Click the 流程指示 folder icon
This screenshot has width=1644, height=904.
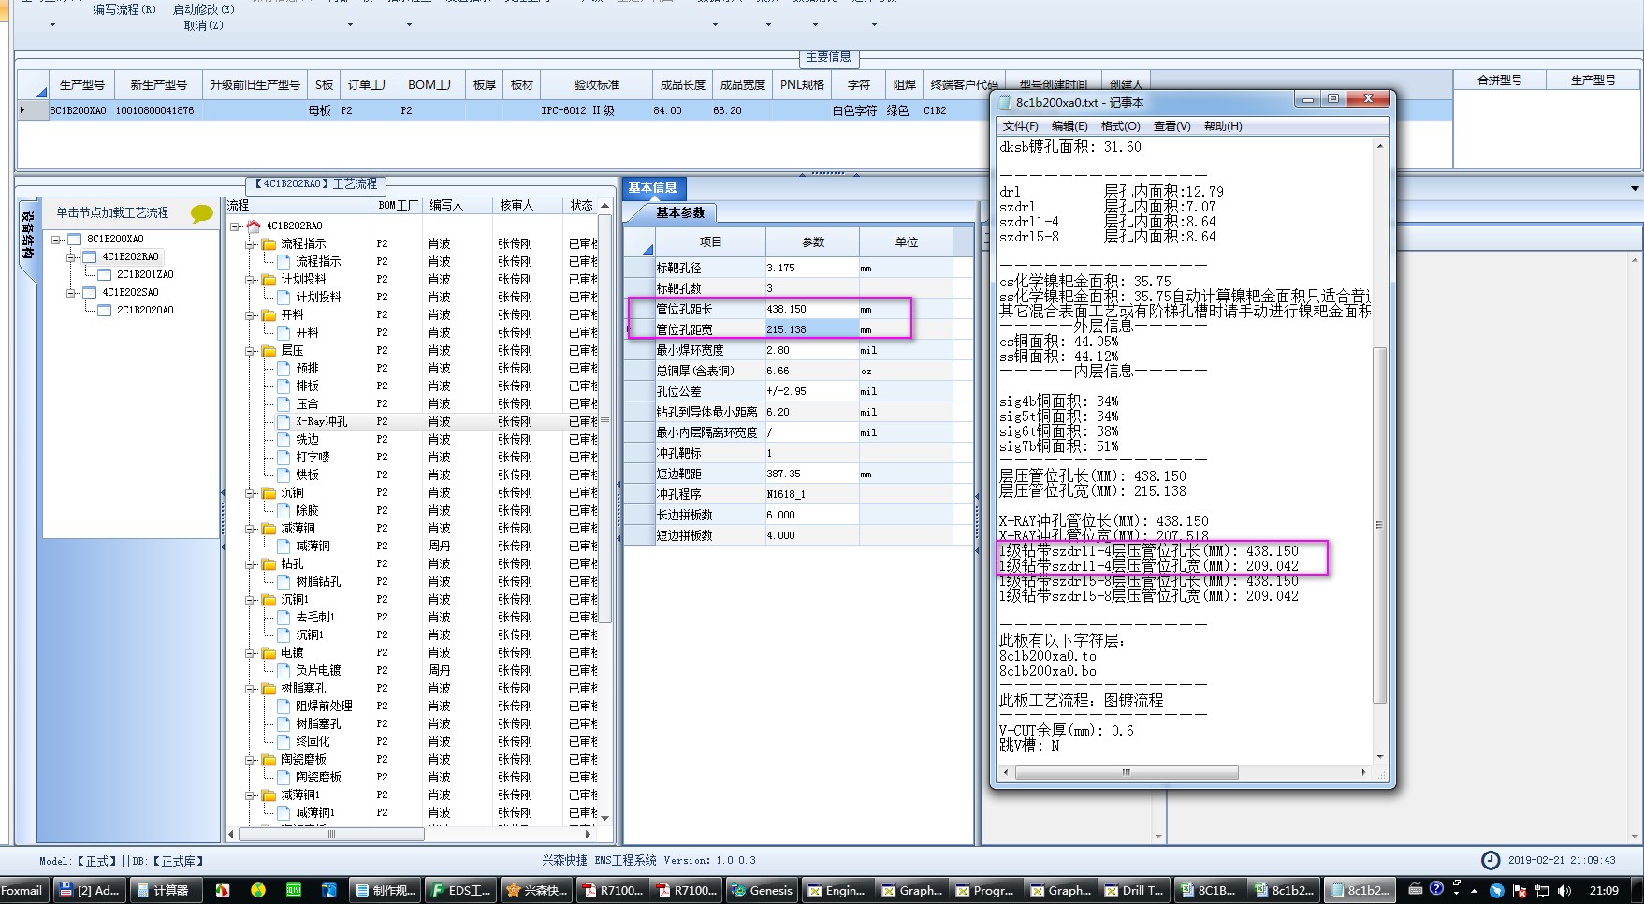(269, 243)
